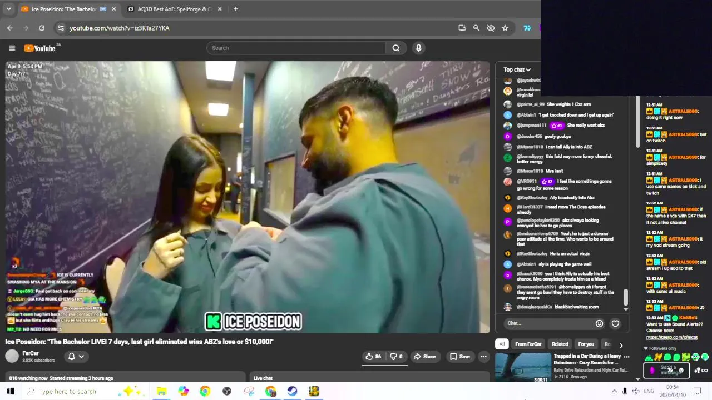Open the subscription notification bell dropdown
This screenshot has height=400, width=712.
[x=76, y=357]
